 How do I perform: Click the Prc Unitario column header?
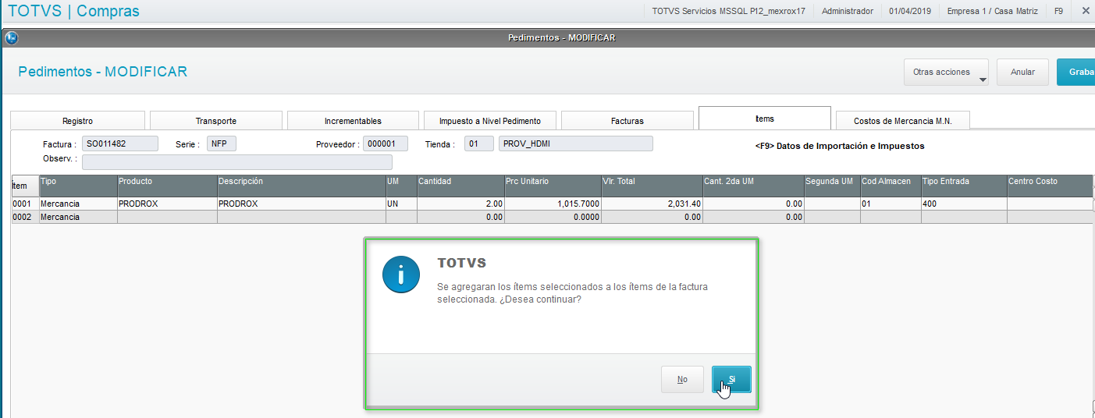click(x=553, y=186)
